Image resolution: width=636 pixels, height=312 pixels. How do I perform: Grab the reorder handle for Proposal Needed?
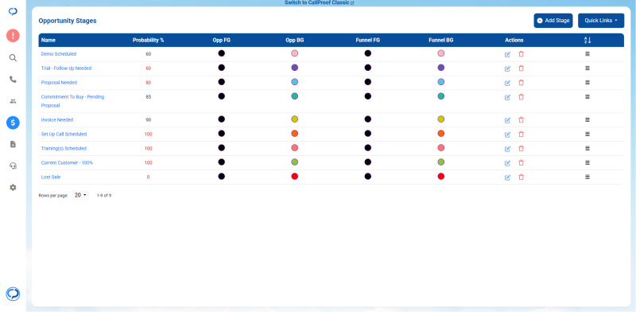click(x=588, y=83)
